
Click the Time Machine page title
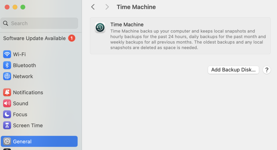click(x=136, y=7)
